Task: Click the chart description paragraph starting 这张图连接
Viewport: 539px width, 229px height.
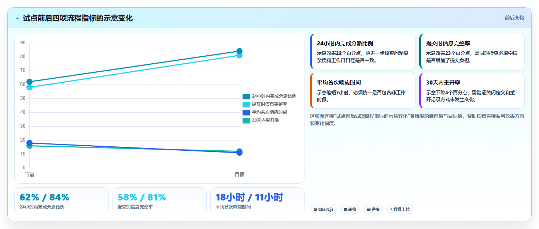Action: pos(417,120)
